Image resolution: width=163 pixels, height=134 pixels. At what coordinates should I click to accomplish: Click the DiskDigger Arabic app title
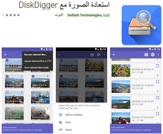[x=64, y=5]
